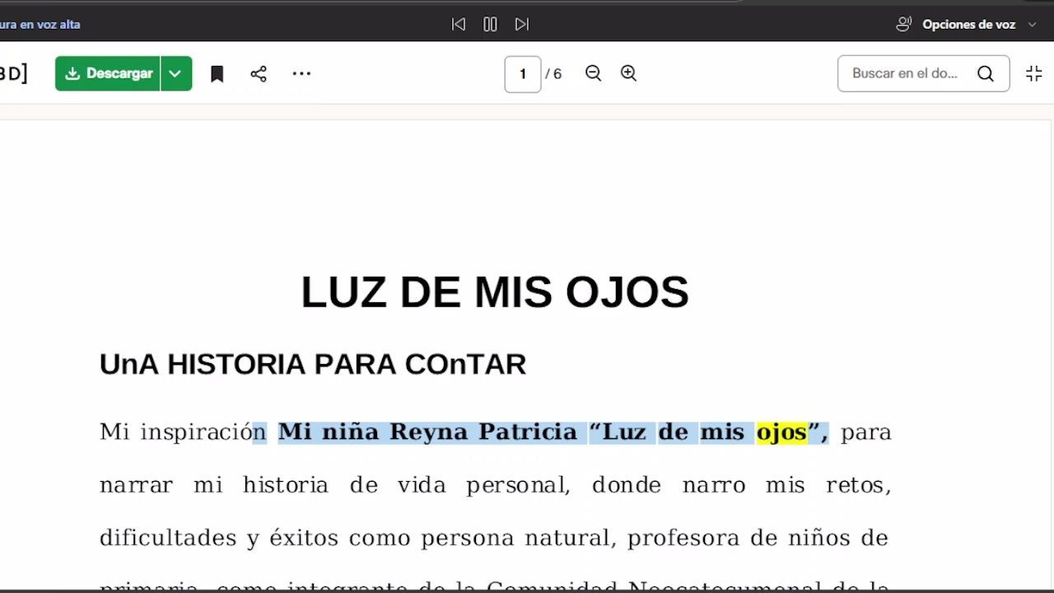Focus the Buscar en el documento field

point(904,73)
